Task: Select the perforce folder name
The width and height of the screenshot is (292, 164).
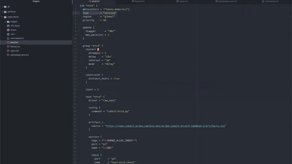Action: pyautogui.click(x=11, y=12)
